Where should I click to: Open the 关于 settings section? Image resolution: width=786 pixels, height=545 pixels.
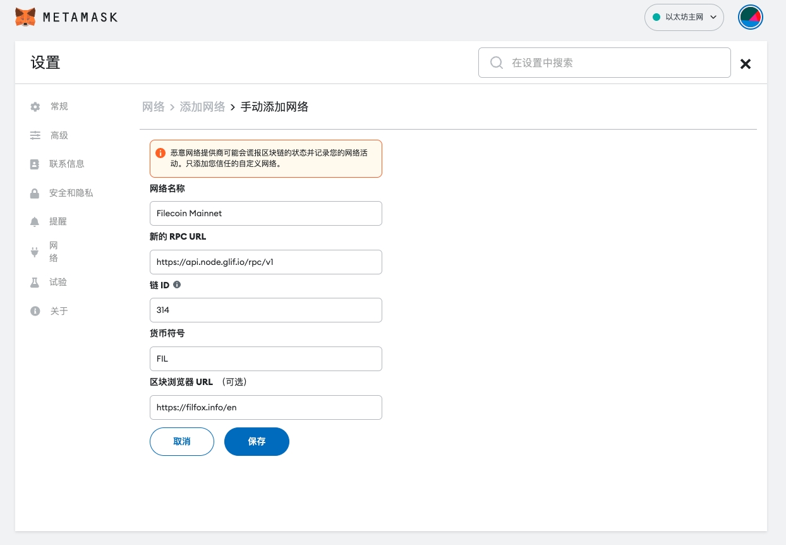(x=59, y=311)
